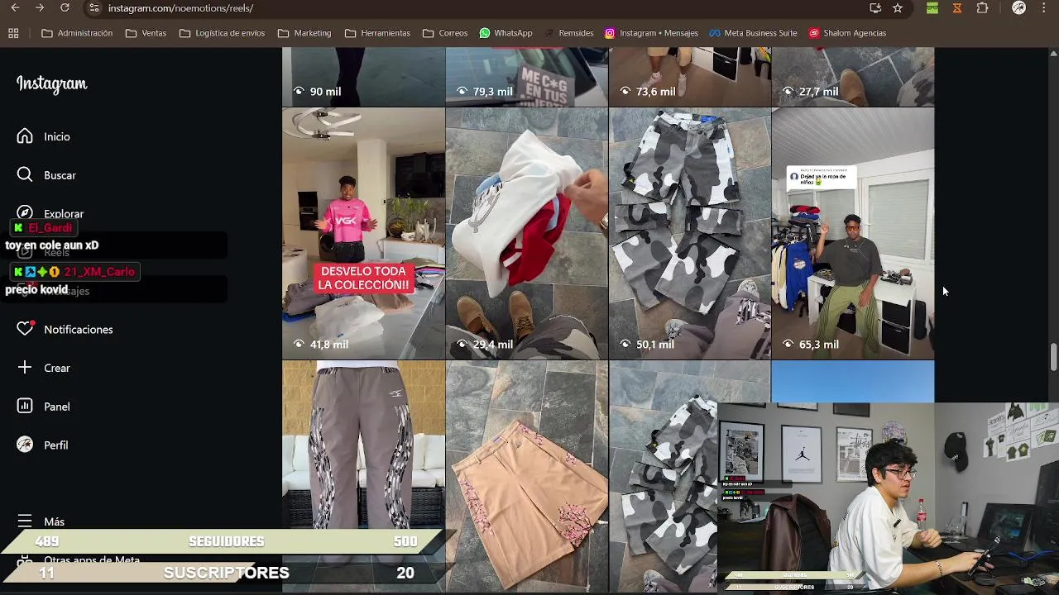This screenshot has height=595, width=1059.
Task: Click the address bar URL
Action: pyautogui.click(x=180, y=8)
